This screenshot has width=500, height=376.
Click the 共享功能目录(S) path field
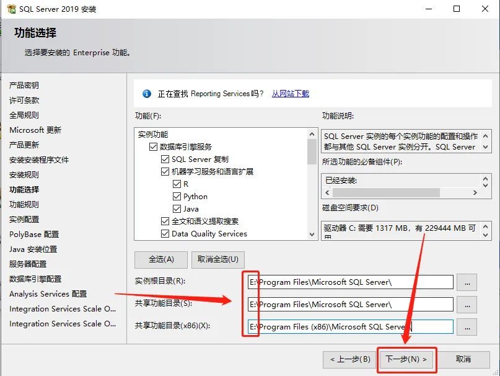pos(350,305)
